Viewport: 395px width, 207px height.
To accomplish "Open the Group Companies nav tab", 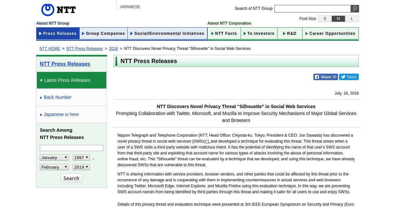I will tap(104, 34).
